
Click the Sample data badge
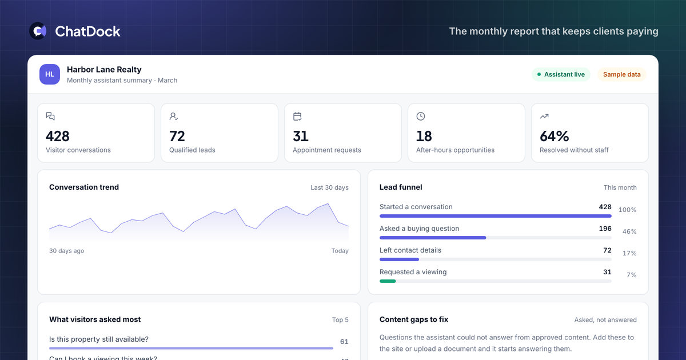pyautogui.click(x=622, y=74)
